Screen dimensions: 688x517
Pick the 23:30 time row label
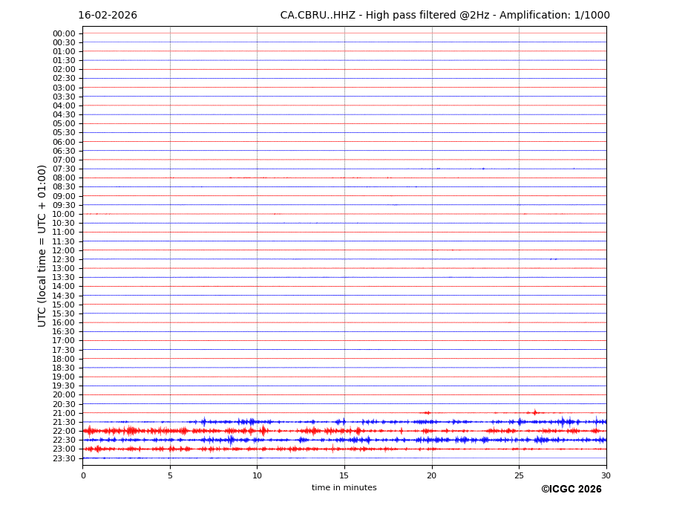[x=64, y=458]
